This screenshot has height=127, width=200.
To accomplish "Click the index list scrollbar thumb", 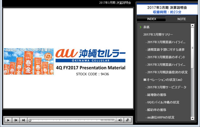I will tap(192, 48).
